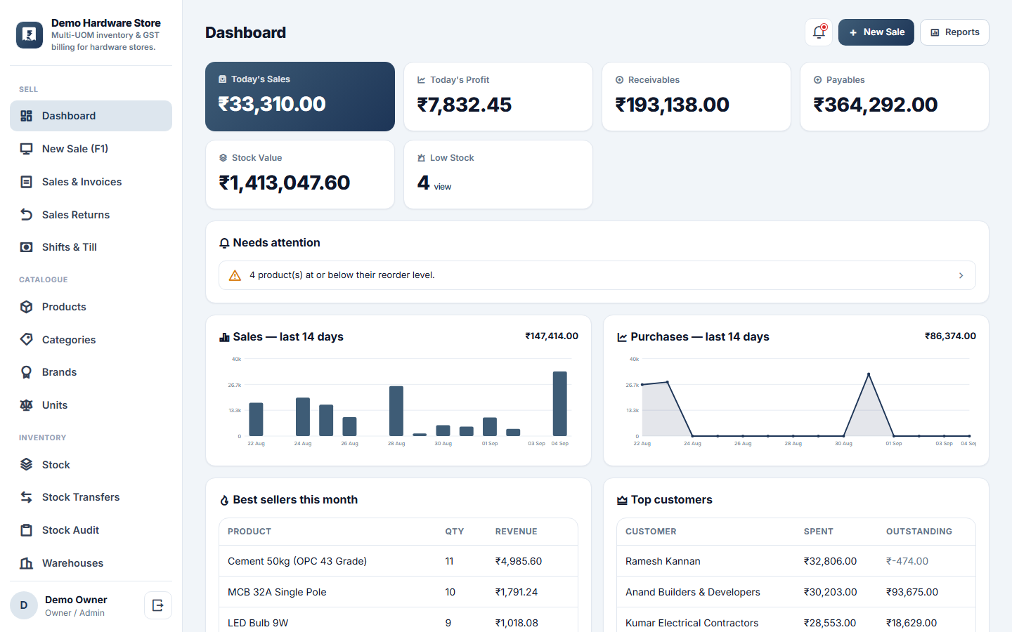Screen dimensions: 1012x632
Task: Expand the reorder level alert chevron
Action: coord(961,275)
